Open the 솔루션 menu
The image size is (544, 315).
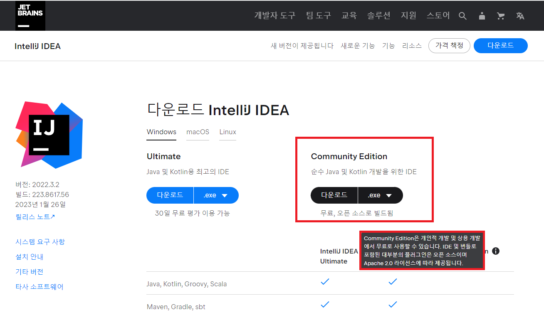pyautogui.click(x=378, y=16)
